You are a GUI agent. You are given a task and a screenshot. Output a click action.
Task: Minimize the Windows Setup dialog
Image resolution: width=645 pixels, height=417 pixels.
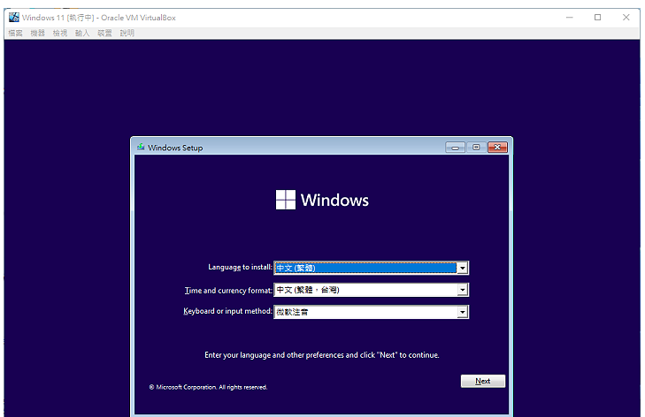[456, 147]
